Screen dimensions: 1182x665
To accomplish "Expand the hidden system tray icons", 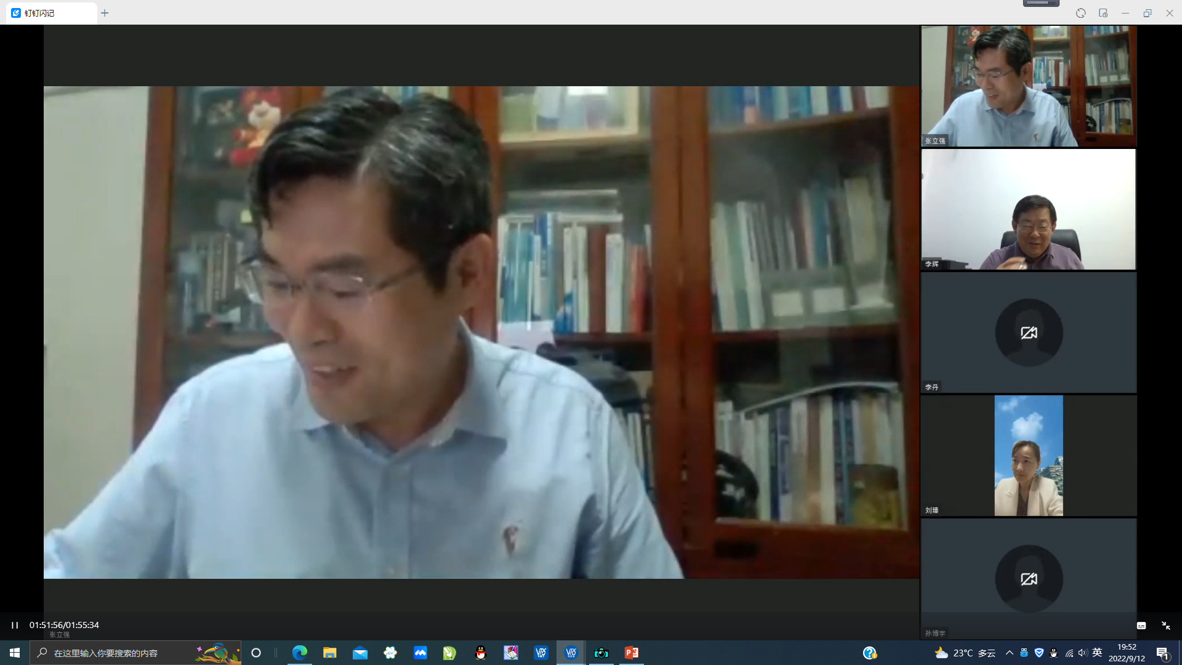I will point(1009,653).
